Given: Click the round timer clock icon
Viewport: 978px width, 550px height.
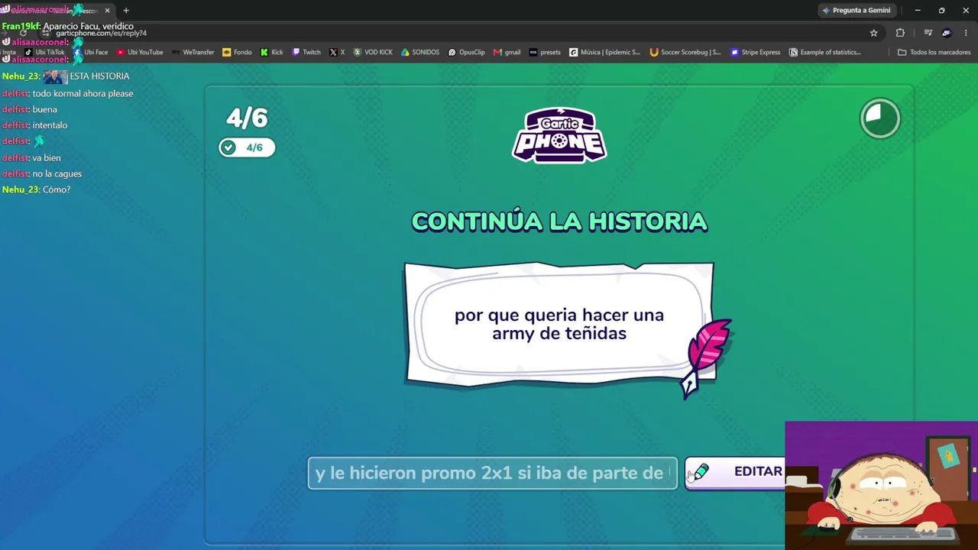Looking at the screenshot, I should [x=880, y=118].
